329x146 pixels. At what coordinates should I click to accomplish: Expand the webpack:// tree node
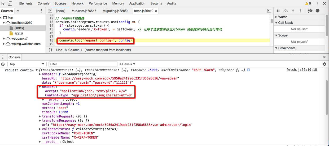tap(4, 39)
